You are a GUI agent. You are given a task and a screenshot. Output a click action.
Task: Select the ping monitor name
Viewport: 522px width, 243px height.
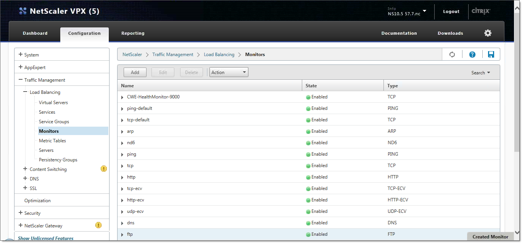(132, 154)
